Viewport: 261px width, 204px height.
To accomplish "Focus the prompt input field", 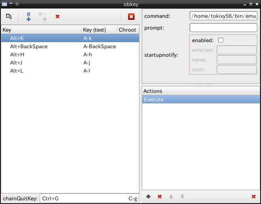I will tap(223, 28).
